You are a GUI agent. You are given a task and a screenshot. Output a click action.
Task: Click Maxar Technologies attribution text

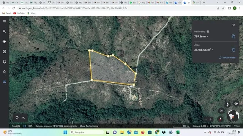(89, 126)
